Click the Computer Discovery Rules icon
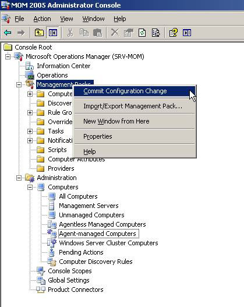Screen dimensions: 244x307 [52, 262]
